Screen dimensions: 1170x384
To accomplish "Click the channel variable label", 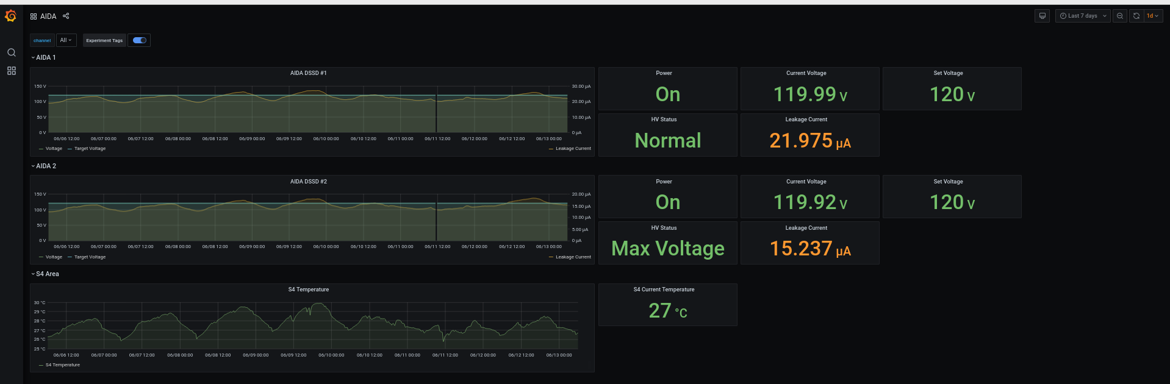I will (42, 40).
